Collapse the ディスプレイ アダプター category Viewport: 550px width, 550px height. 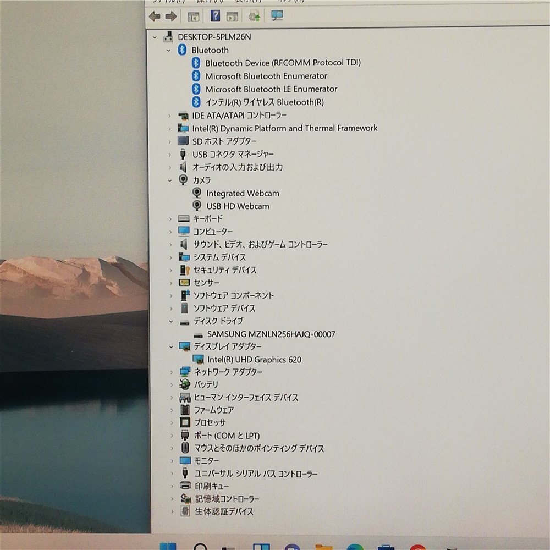click(171, 347)
